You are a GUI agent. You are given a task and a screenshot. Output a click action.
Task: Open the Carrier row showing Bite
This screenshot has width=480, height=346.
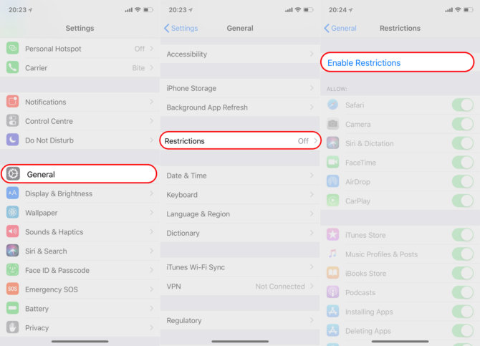[80, 67]
